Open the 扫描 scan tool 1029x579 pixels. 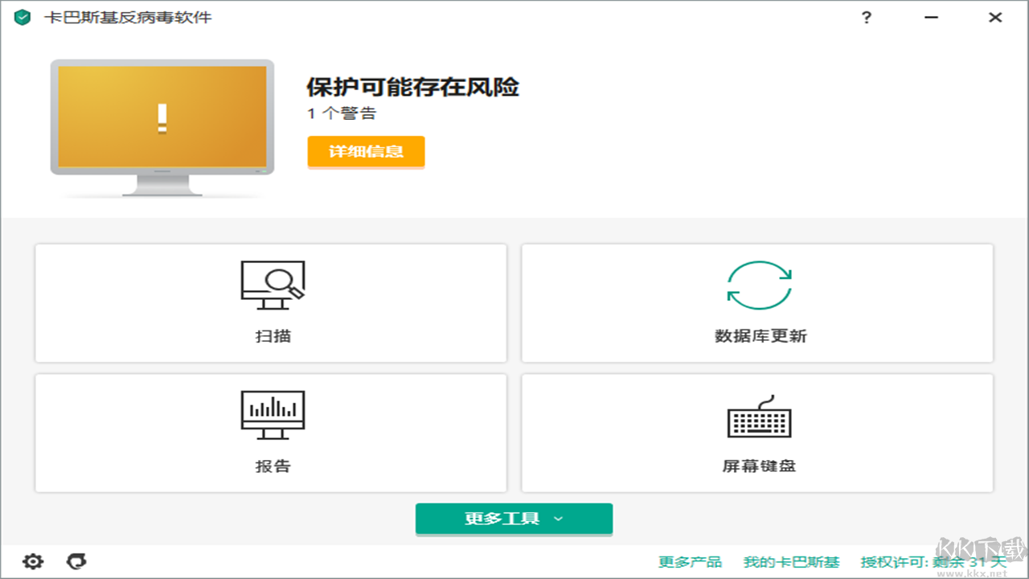pyautogui.click(x=271, y=303)
